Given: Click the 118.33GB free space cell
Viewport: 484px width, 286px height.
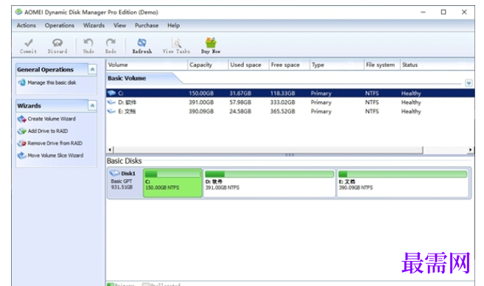Looking at the screenshot, I should coord(283,94).
